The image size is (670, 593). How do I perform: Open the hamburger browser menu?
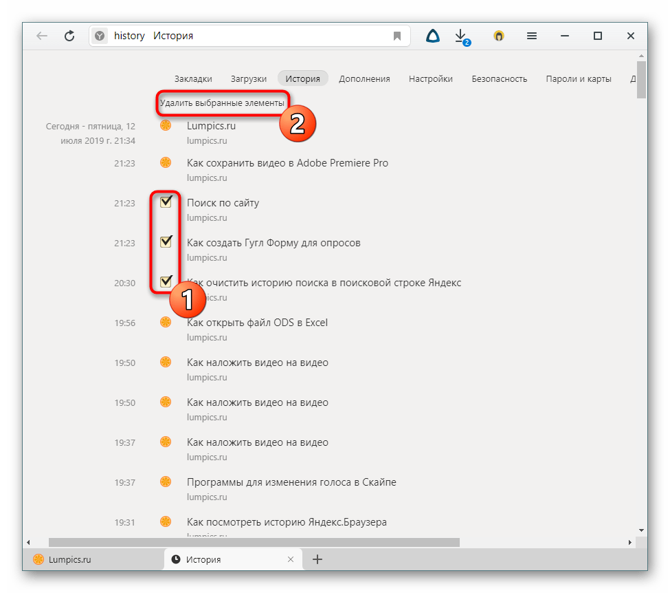click(x=531, y=36)
